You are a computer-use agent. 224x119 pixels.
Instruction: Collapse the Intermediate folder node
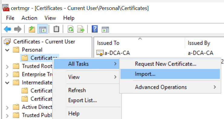pyautogui.click(x=7, y=83)
